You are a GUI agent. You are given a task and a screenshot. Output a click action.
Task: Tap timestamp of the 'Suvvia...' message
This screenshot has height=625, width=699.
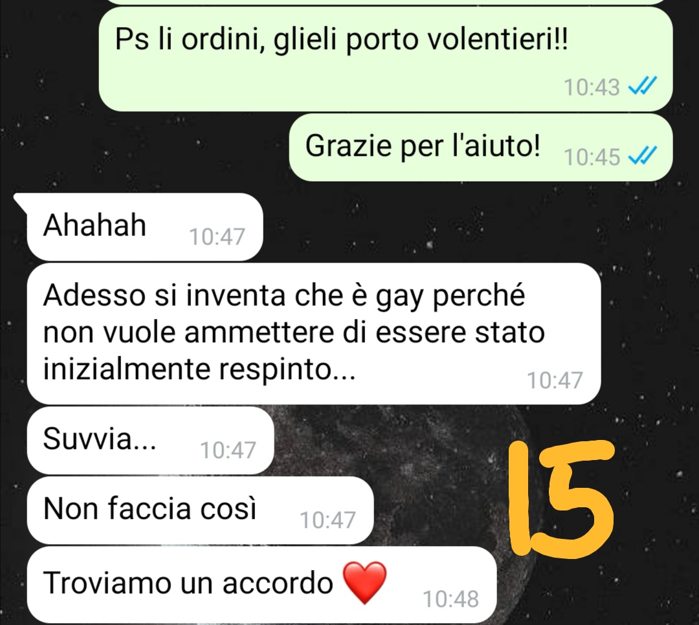(228, 450)
